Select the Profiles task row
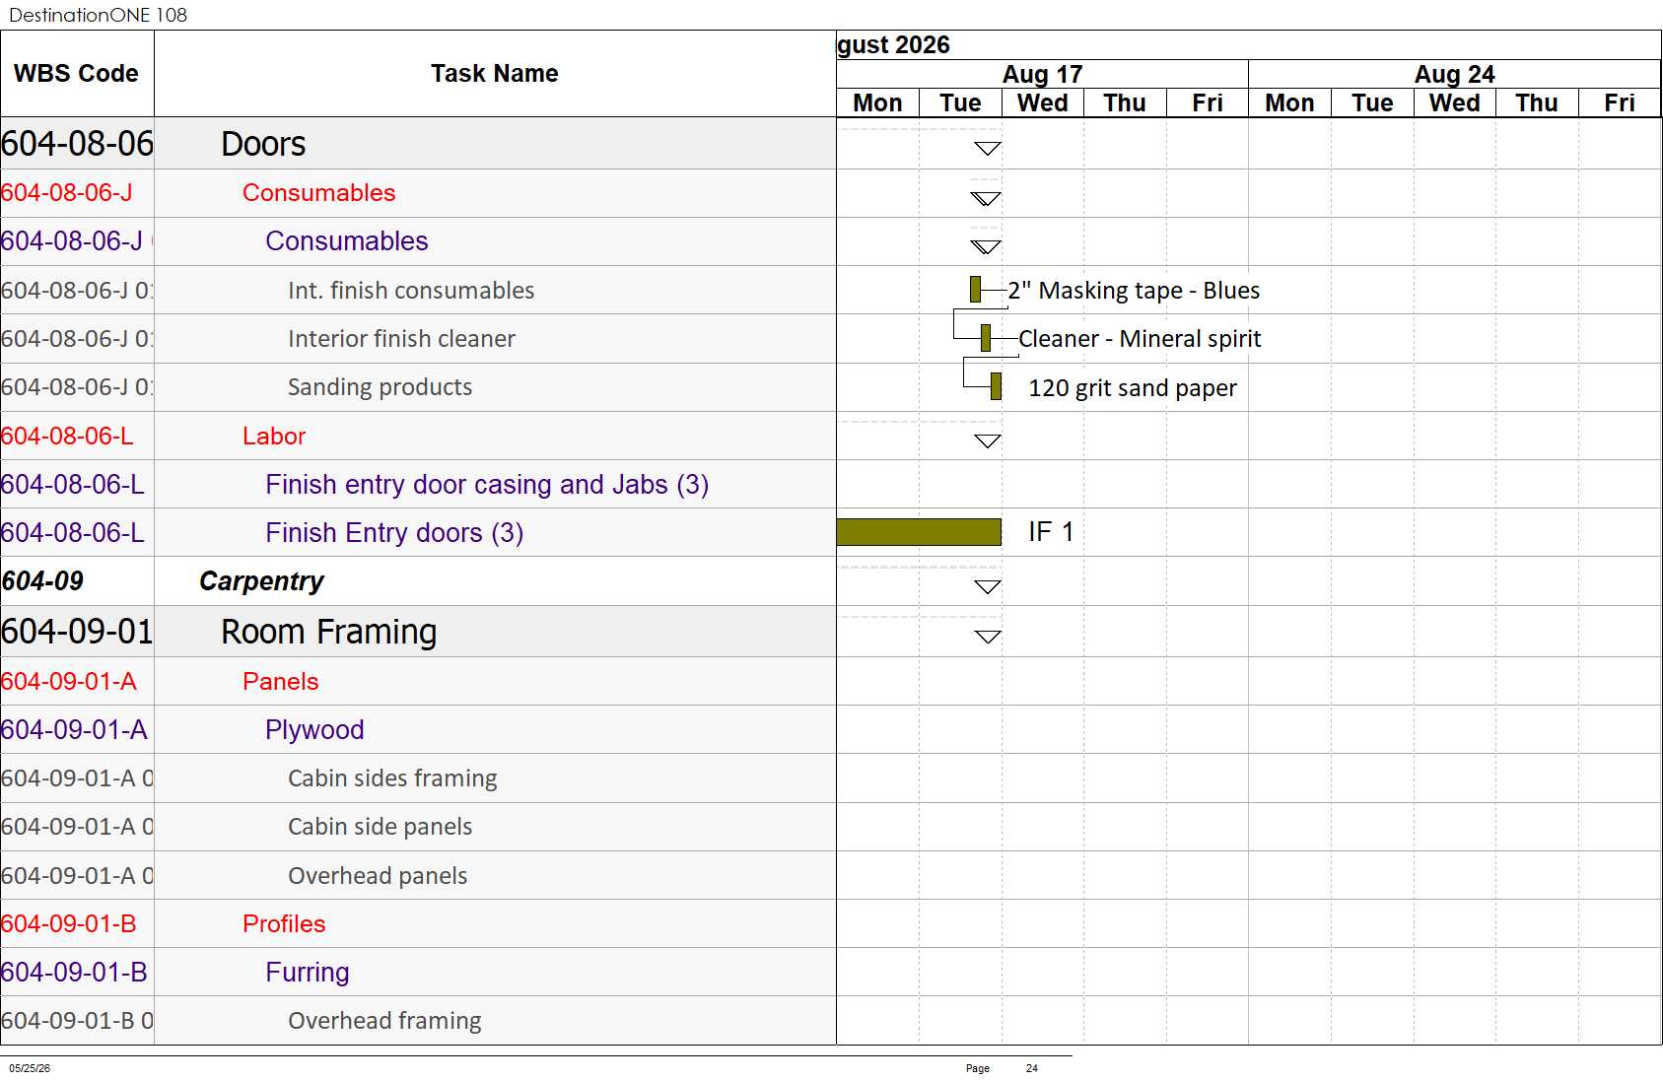This screenshot has height=1081, width=1663. tap(418, 923)
